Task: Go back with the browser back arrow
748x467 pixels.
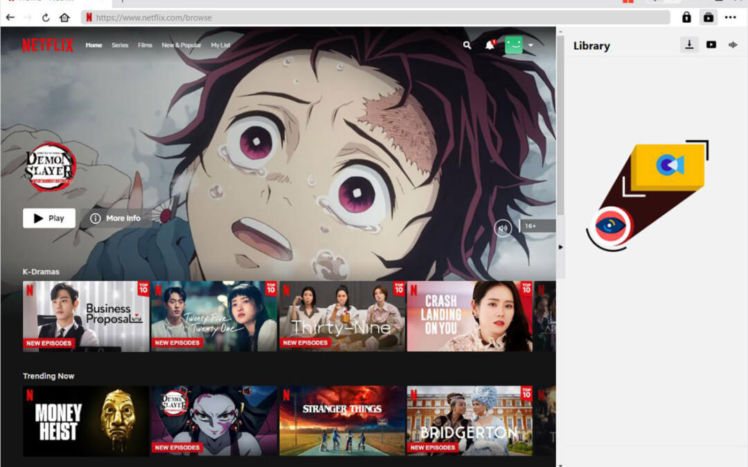Action: point(10,17)
